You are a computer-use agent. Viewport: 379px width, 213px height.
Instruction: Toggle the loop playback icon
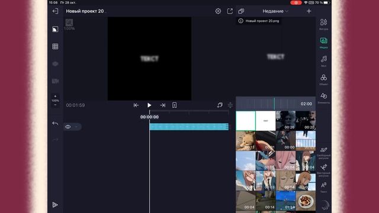pyautogui.click(x=220, y=105)
